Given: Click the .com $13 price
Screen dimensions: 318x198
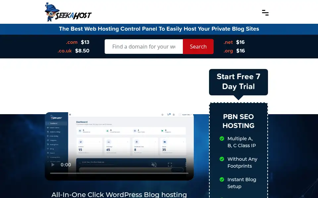Looking at the screenshot, I should (78, 42).
